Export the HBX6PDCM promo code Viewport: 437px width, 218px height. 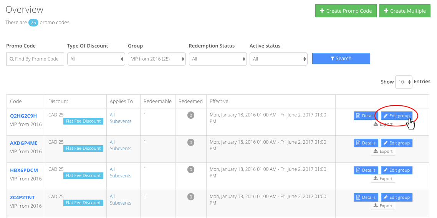coord(383,179)
